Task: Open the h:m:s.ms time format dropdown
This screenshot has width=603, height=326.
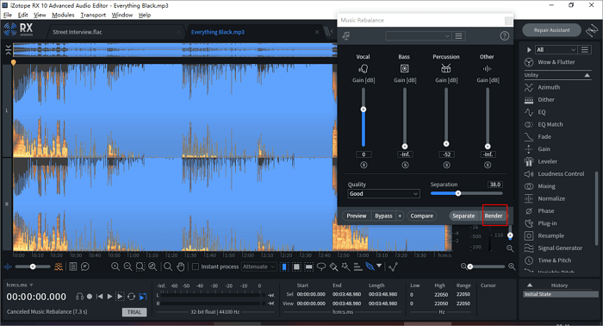Action: point(20,285)
